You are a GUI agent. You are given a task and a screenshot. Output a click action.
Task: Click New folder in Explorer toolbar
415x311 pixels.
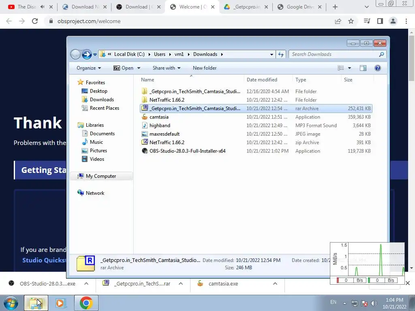205,68
